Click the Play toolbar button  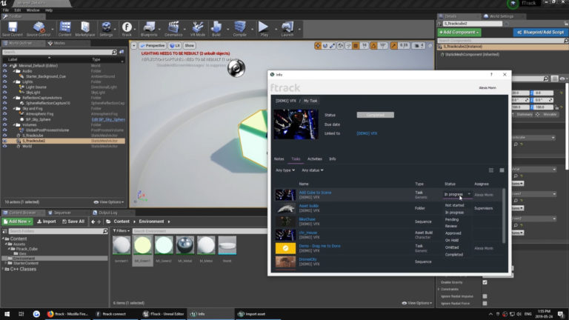click(264, 29)
